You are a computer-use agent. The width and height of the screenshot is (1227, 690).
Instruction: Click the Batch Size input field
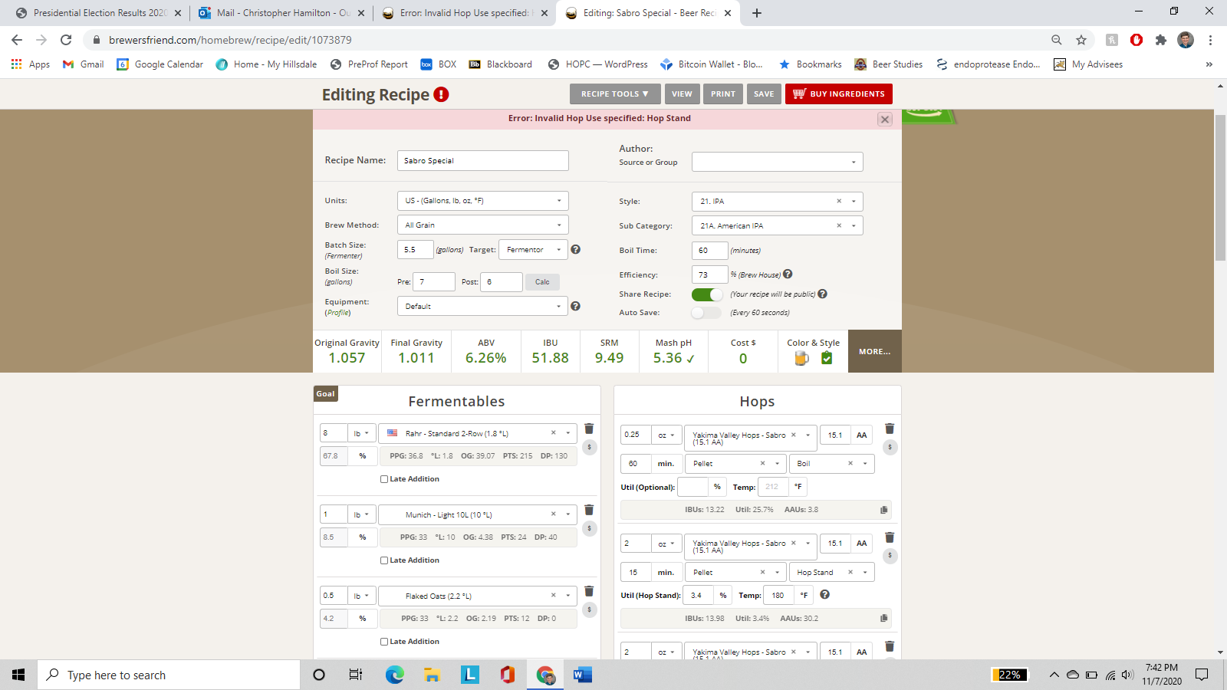click(416, 250)
